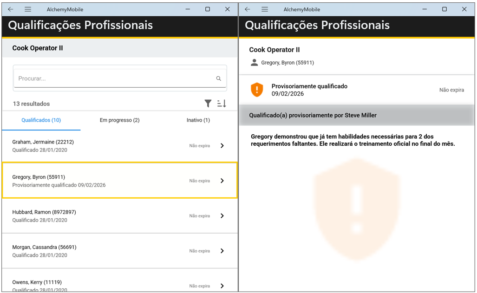
Task: Click chevron on Gregory, Byron row
Action: coord(222,181)
